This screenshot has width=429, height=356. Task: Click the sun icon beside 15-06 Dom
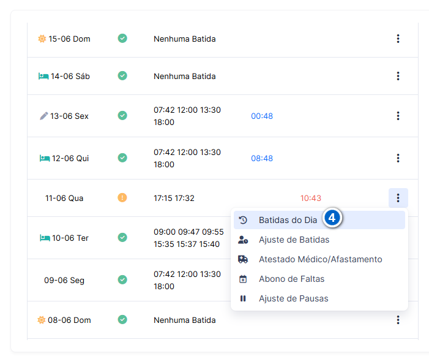42,39
